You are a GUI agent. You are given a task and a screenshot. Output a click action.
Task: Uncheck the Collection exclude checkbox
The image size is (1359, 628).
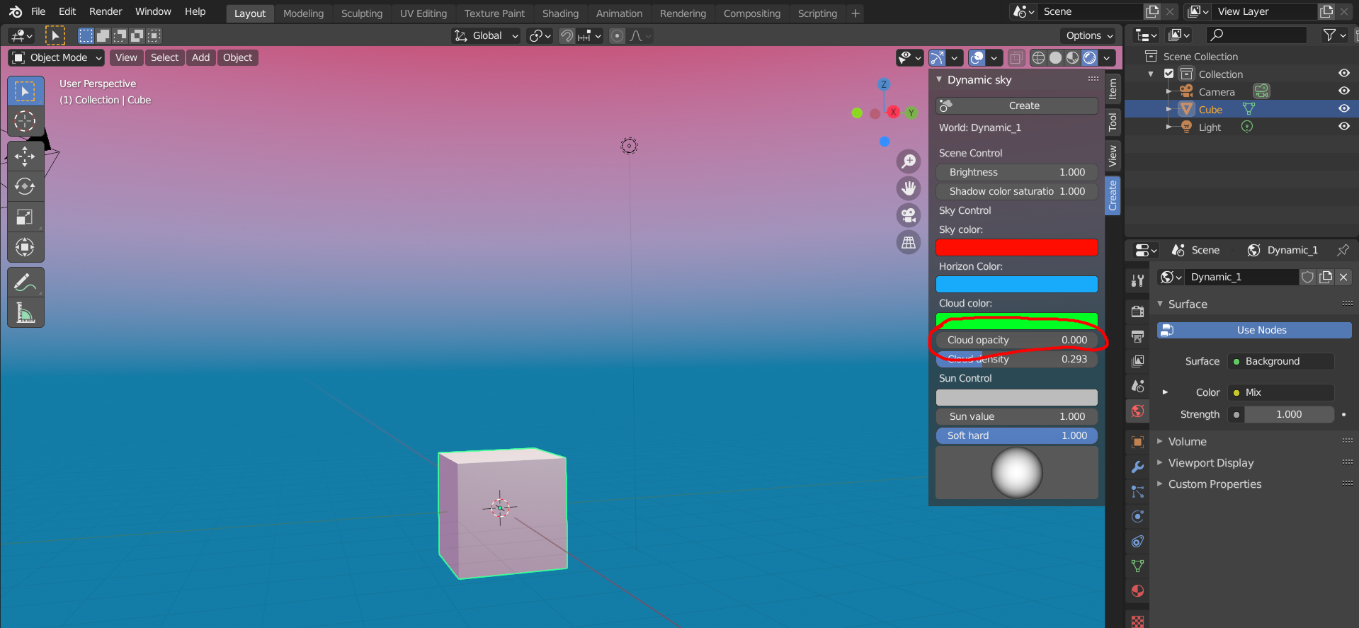click(x=1169, y=74)
